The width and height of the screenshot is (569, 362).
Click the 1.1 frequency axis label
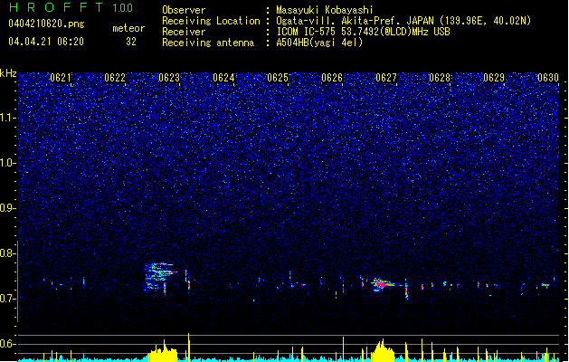pos(8,118)
